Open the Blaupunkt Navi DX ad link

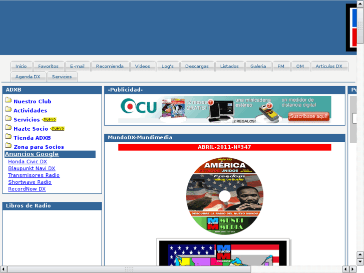pos(32,168)
